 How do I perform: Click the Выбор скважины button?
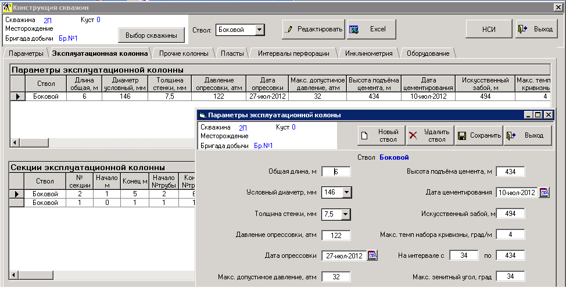pyautogui.click(x=151, y=35)
